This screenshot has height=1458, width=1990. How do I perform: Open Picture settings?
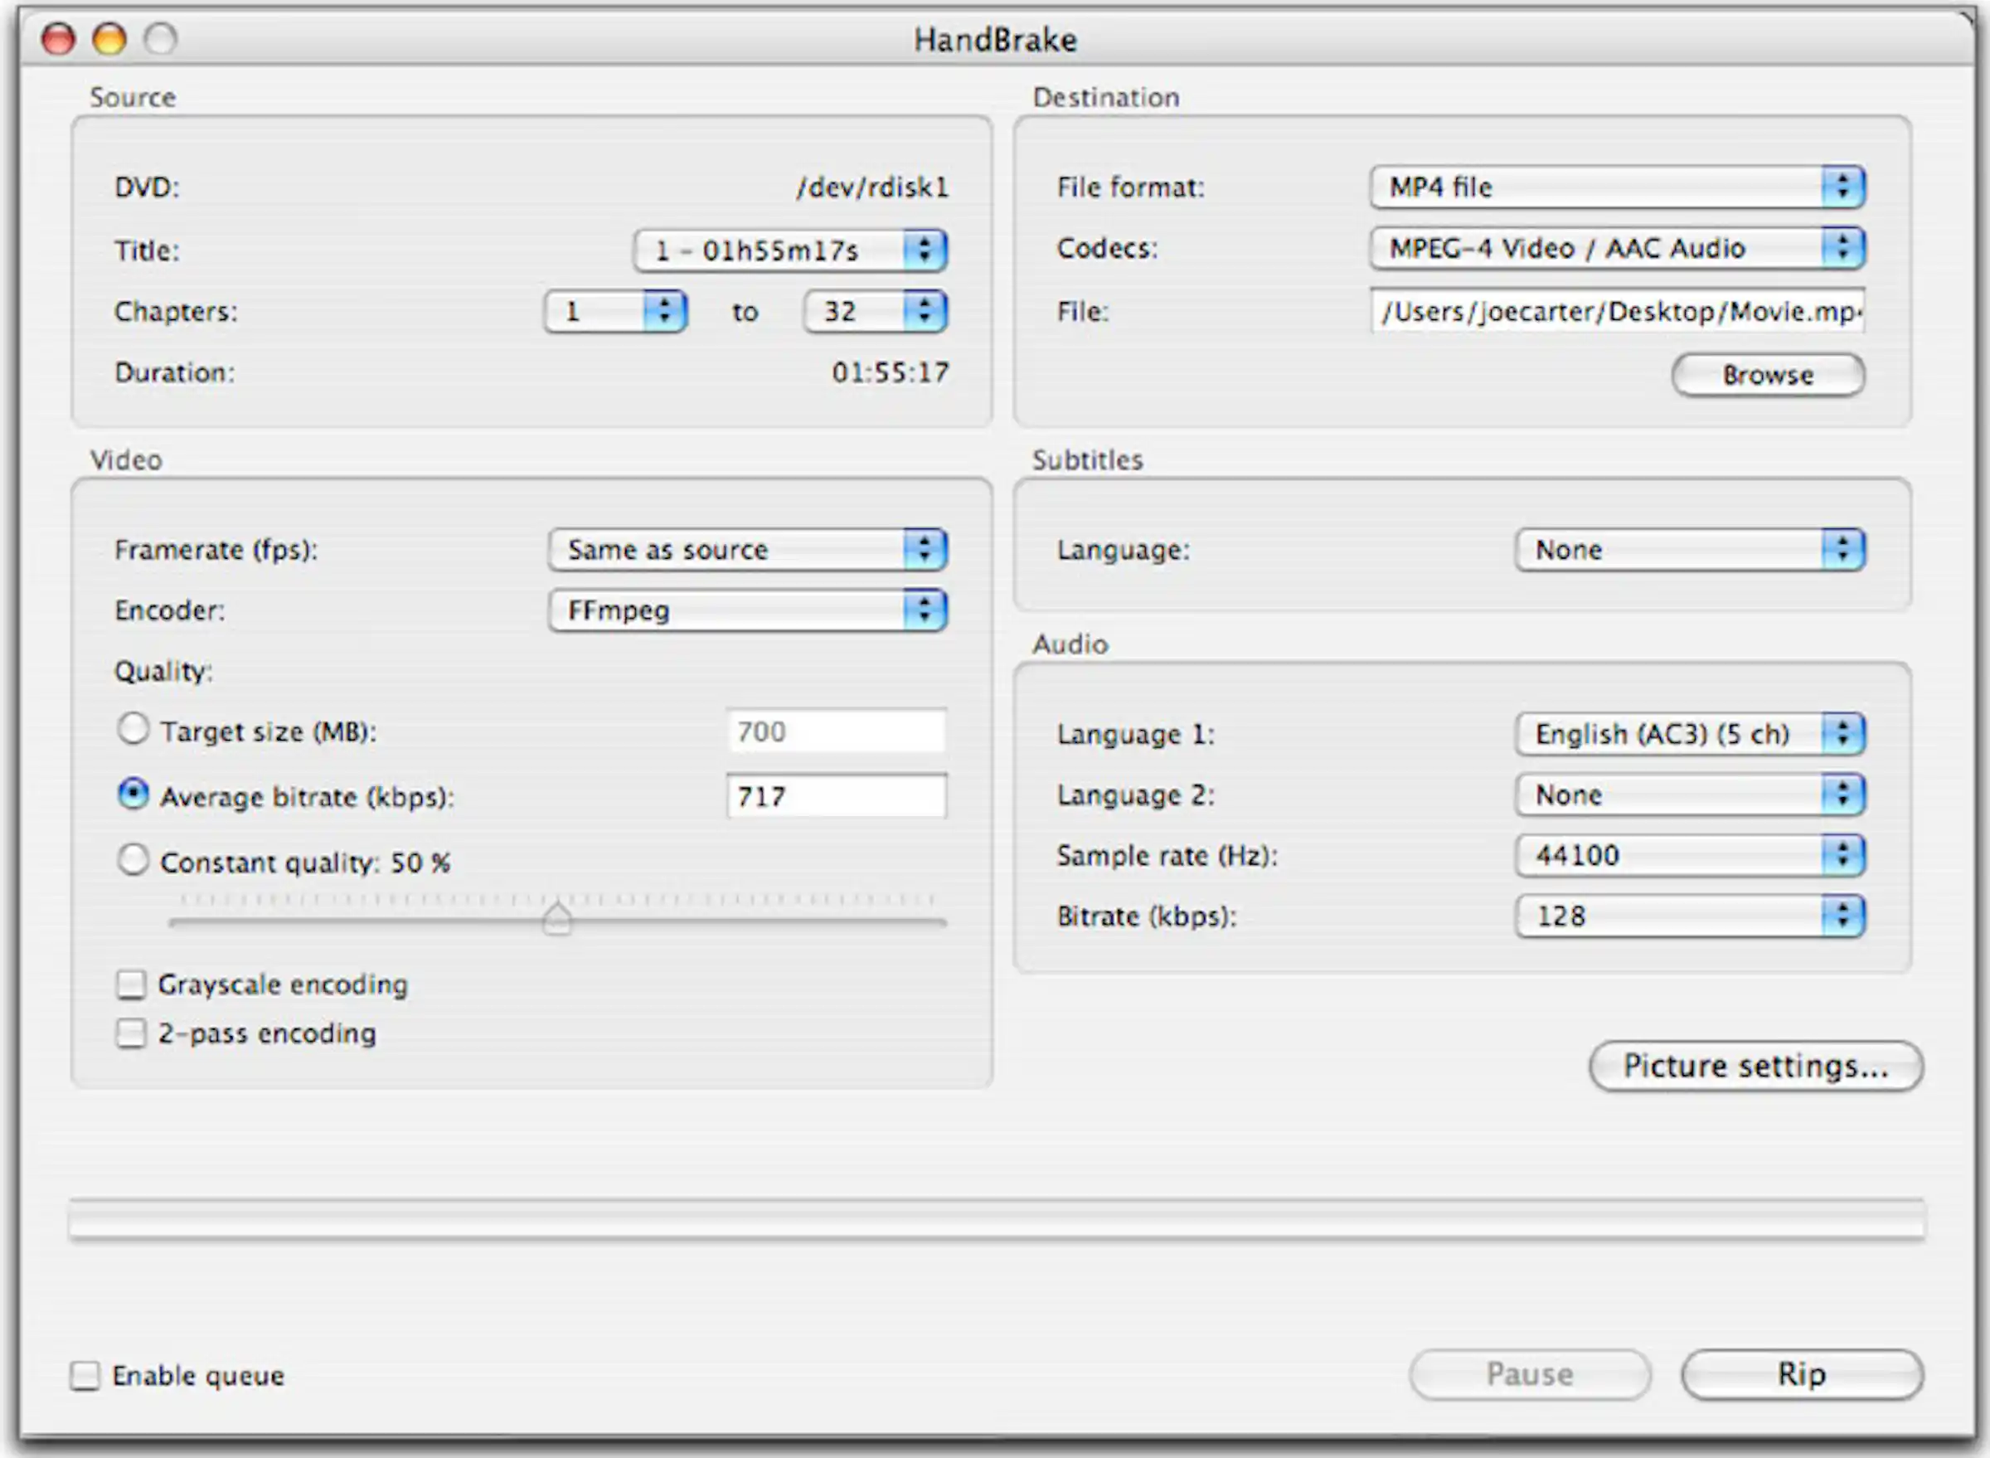pyautogui.click(x=1755, y=1067)
